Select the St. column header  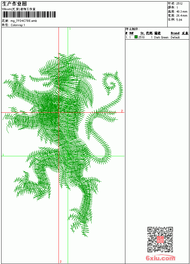tap(142, 33)
